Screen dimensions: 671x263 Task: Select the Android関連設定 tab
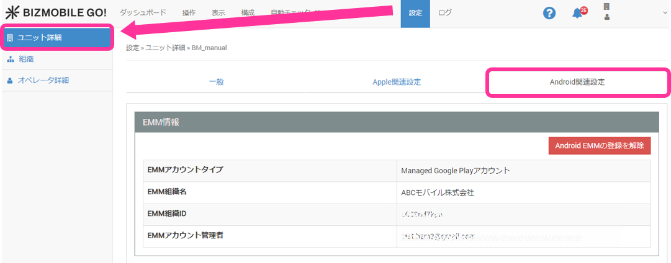pos(577,82)
